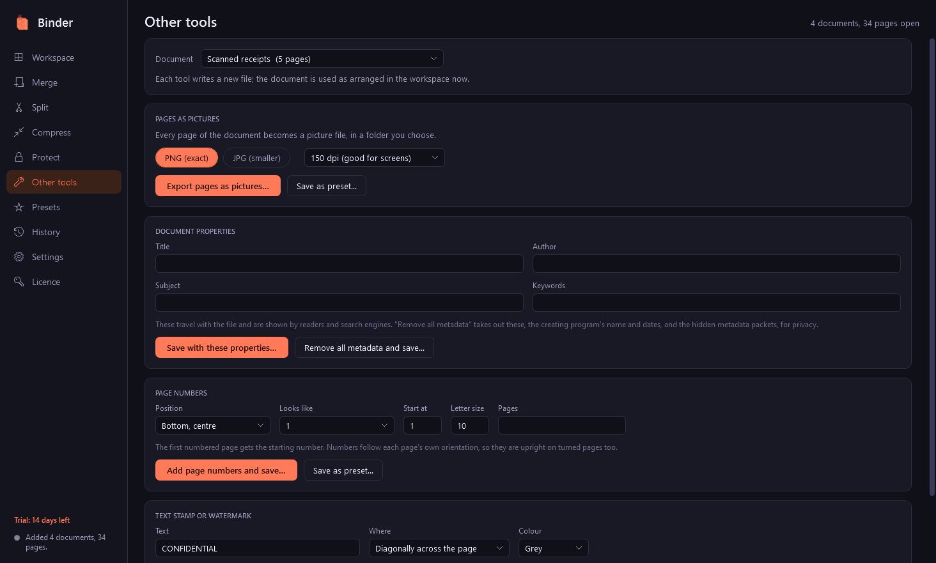Click the "4 documents, 34 pages open" text

pyautogui.click(x=865, y=24)
